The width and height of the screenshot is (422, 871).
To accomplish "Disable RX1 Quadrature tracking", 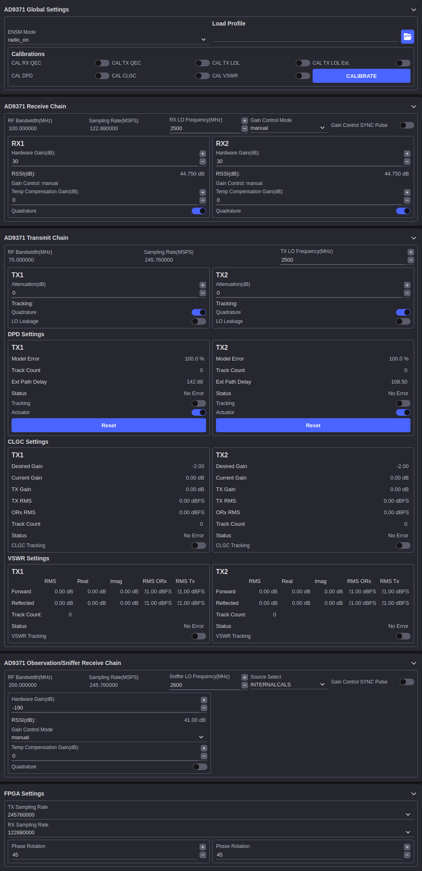I will point(199,211).
